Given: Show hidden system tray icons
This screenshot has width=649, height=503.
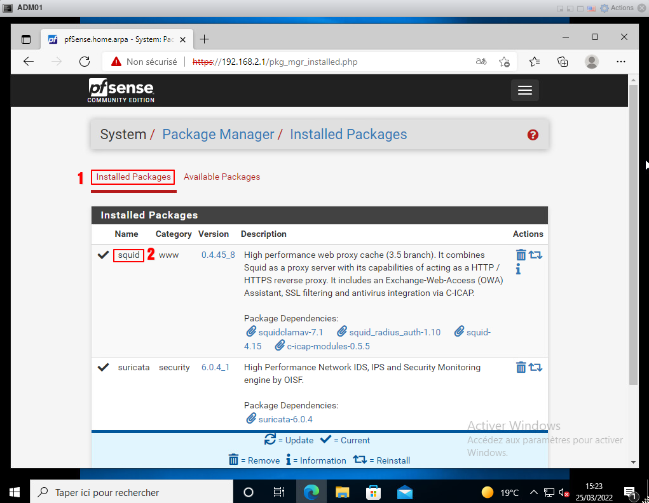Looking at the screenshot, I should click(533, 492).
